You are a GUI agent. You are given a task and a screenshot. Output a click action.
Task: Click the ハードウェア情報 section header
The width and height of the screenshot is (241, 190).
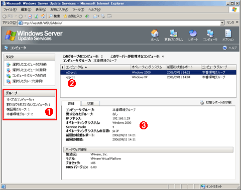coord(148,149)
